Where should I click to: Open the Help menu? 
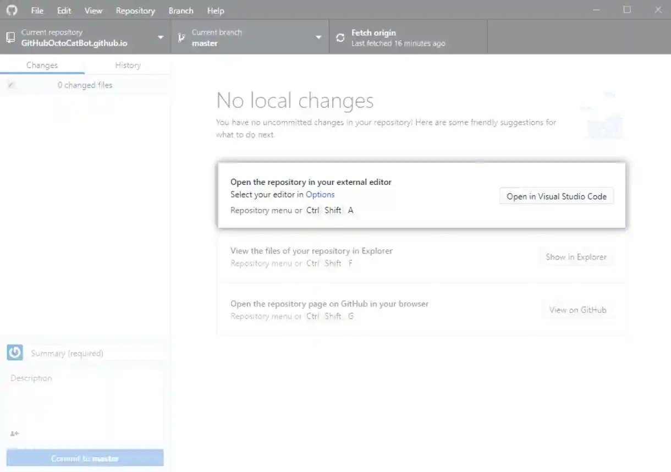(216, 10)
